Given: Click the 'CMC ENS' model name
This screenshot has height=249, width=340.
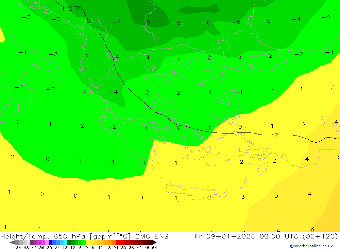Looking at the screenshot, I should click(152, 236).
